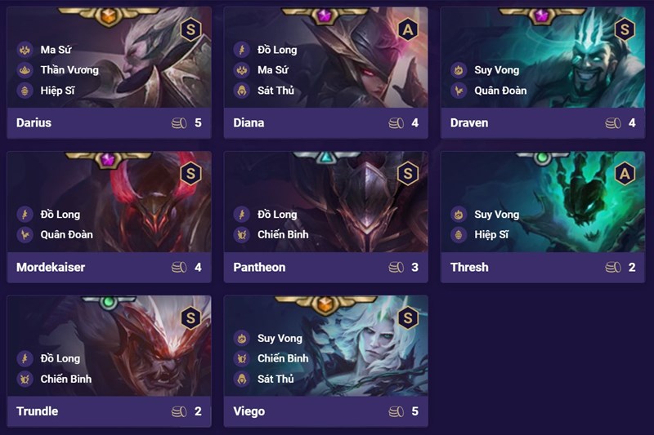Image resolution: width=654 pixels, height=435 pixels.
Task: Click Chiến Binh trait icon on Pantheon card
Action: coord(242,235)
